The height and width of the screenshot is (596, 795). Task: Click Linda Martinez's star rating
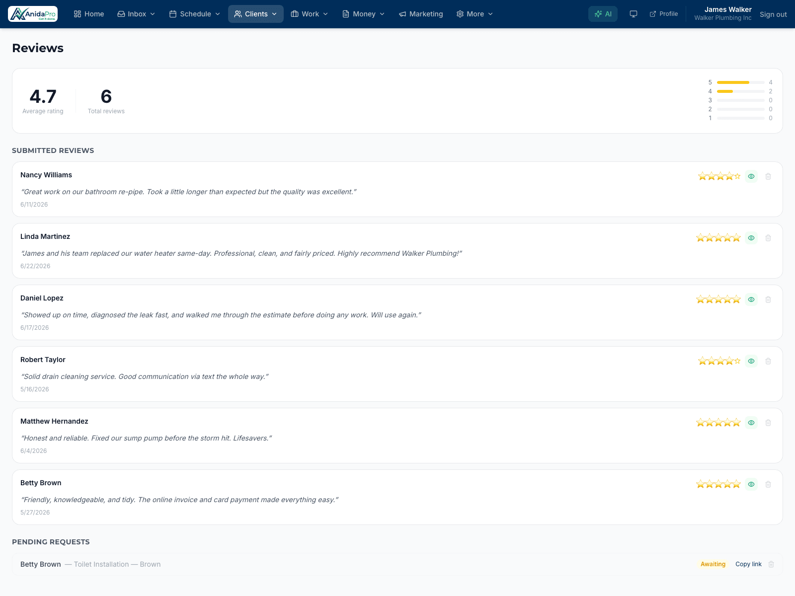point(718,238)
